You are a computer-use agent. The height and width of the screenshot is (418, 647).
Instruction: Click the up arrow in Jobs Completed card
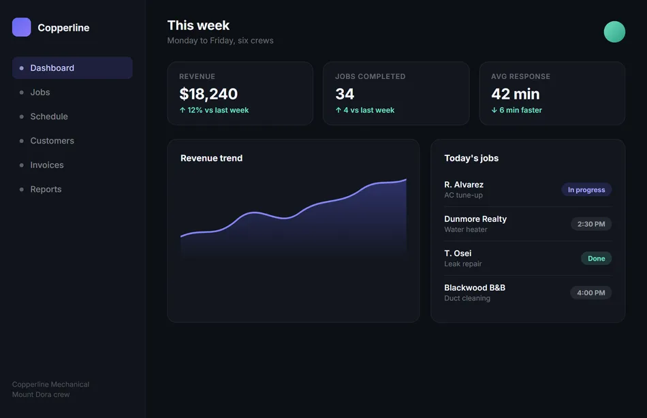click(338, 110)
